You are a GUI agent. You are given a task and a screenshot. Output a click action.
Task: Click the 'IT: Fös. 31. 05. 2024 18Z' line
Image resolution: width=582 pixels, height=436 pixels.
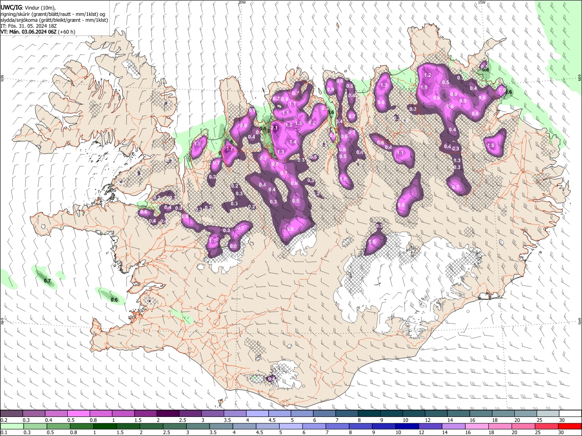(29, 26)
